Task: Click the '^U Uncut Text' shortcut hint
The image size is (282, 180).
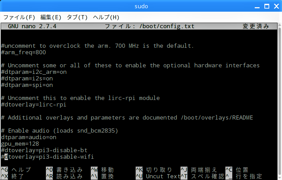Action: pyautogui.click(x=158, y=176)
